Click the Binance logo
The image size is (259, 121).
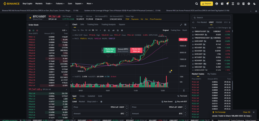click(x=11, y=4)
